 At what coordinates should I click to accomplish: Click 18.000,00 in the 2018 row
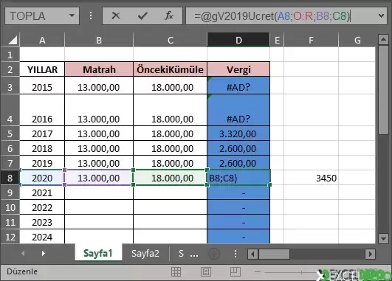(x=171, y=148)
